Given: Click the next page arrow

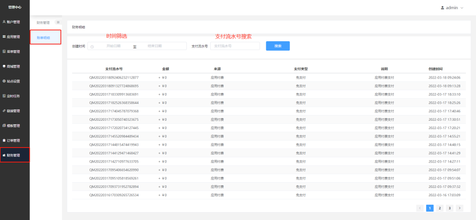Looking at the screenshot, I should (x=460, y=208).
